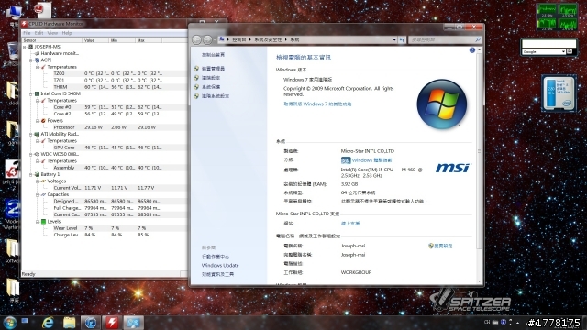The image size is (587, 330).
Task: Click the 5.0 Windows Experience score badge
Action: pyautogui.click(x=346, y=160)
